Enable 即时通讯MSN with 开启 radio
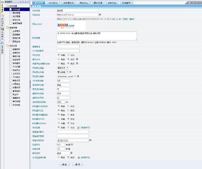Image resolution: width=202 pixels, height=169 pixels. pyautogui.click(x=59, y=119)
